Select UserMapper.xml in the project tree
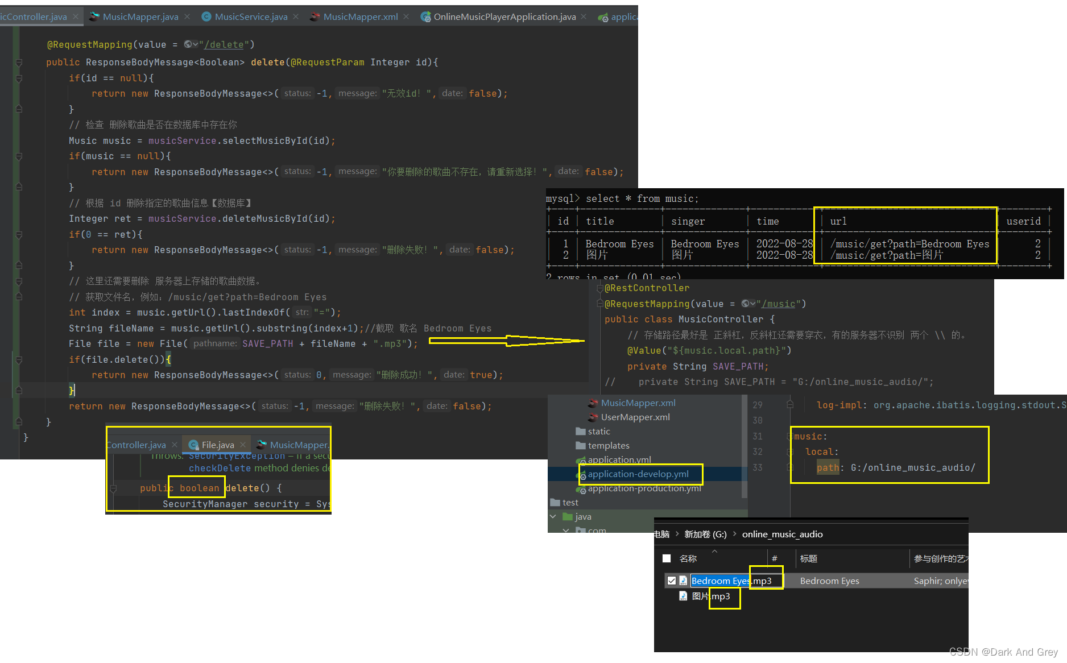Viewport: 1067px width, 663px height. [x=635, y=417]
